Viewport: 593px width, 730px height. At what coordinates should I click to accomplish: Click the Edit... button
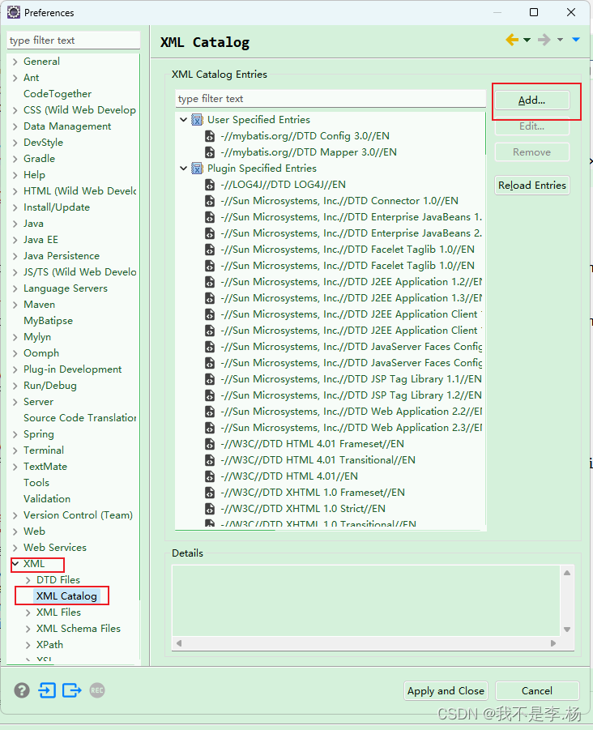(532, 126)
